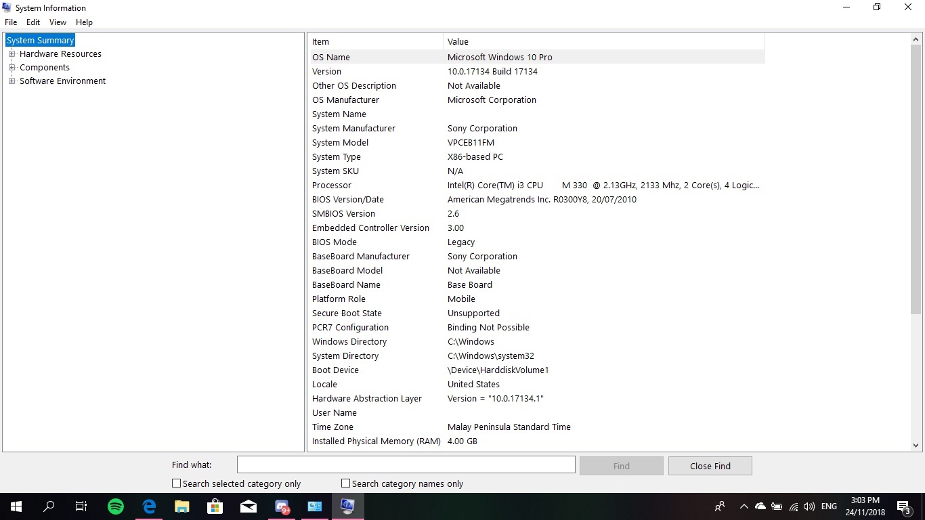The image size is (925, 520).
Task: Click the scrollbar up arrow
Action: click(916, 40)
